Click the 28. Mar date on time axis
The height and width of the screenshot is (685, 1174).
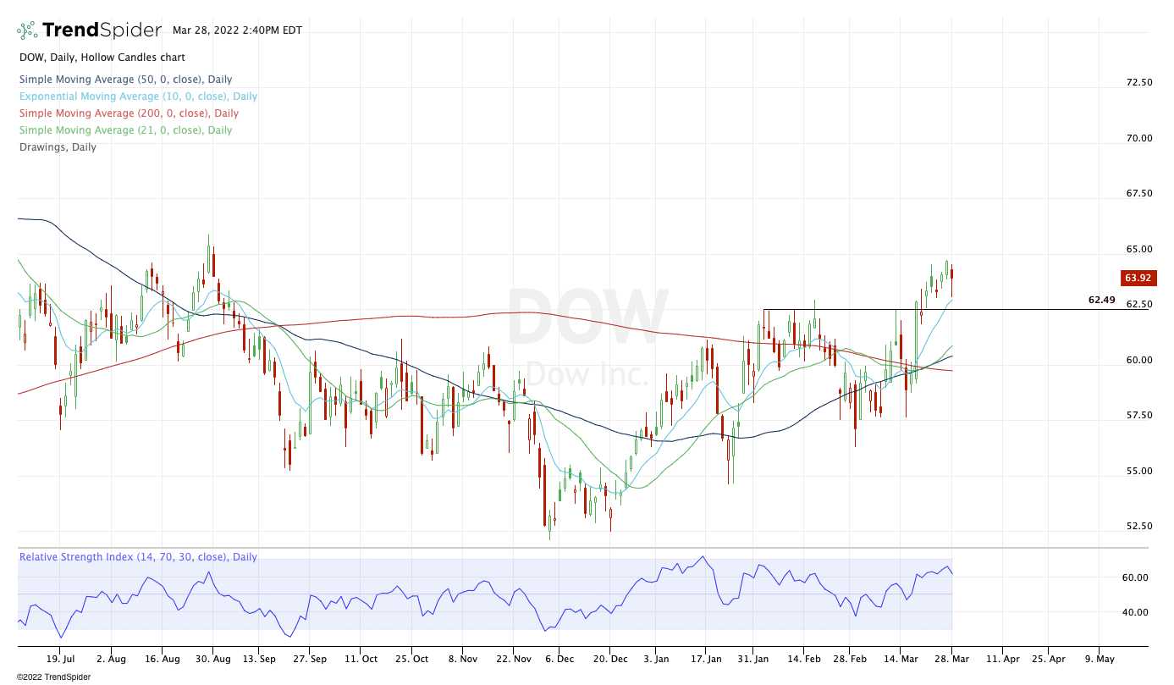tap(950, 658)
